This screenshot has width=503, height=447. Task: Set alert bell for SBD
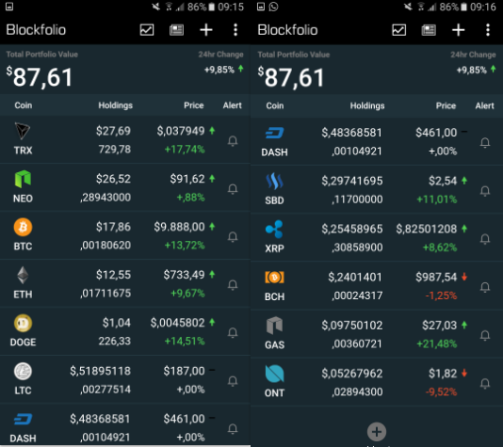click(485, 191)
